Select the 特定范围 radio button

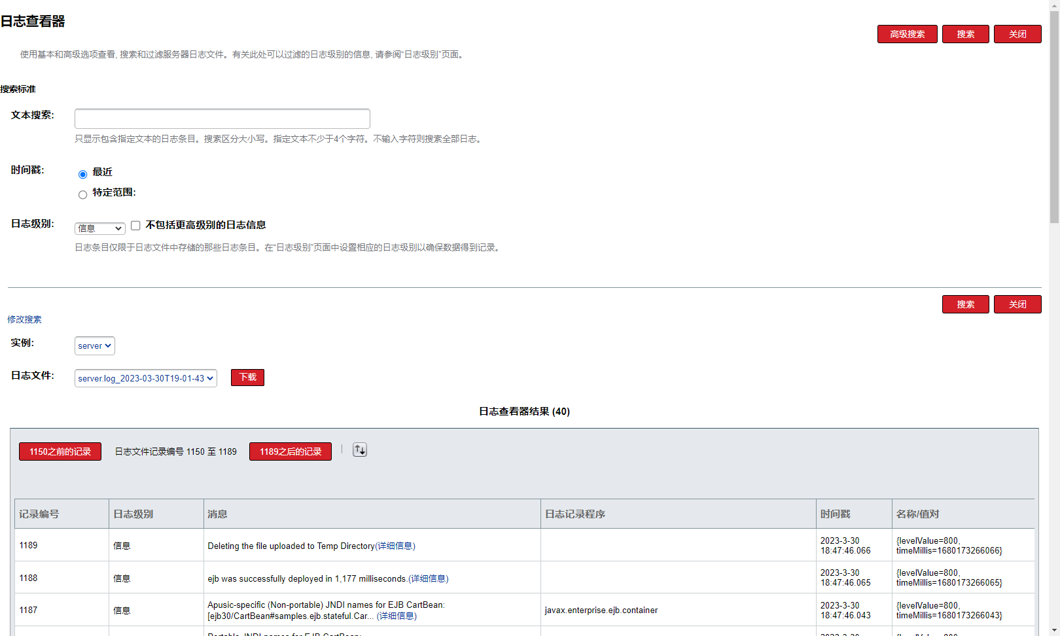click(x=82, y=195)
